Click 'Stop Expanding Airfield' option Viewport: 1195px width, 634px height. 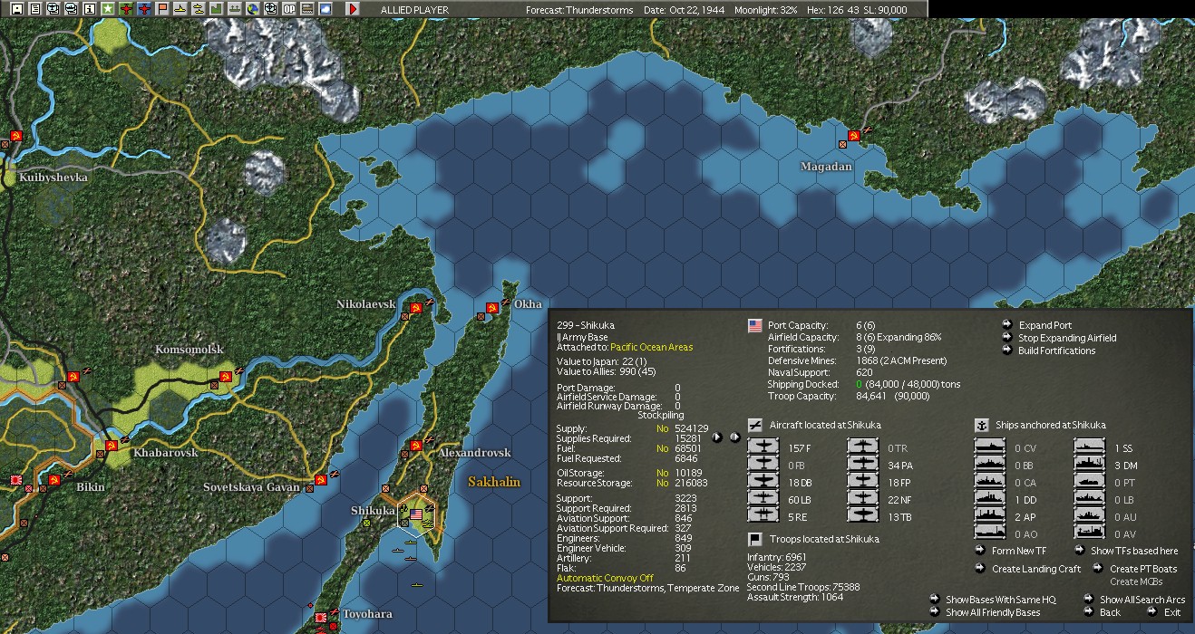coord(1068,338)
